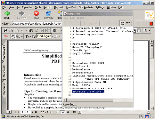The image size is (155, 119).
Task: Click the record indicator icon in status bar
Action: [147, 116]
